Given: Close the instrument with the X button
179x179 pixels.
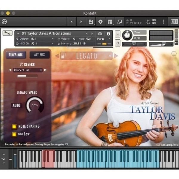Looking at the screenshot, I should tap(176, 31).
